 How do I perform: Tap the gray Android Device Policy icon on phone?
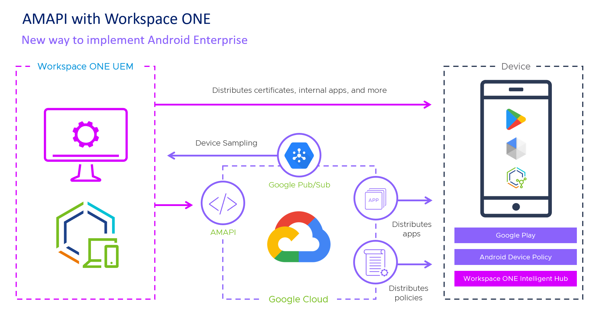(516, 149)
